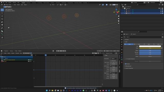164x92 pixels.
Task: Select the Select Box tool in viewport toolbar
Action: tap(2, 10)
